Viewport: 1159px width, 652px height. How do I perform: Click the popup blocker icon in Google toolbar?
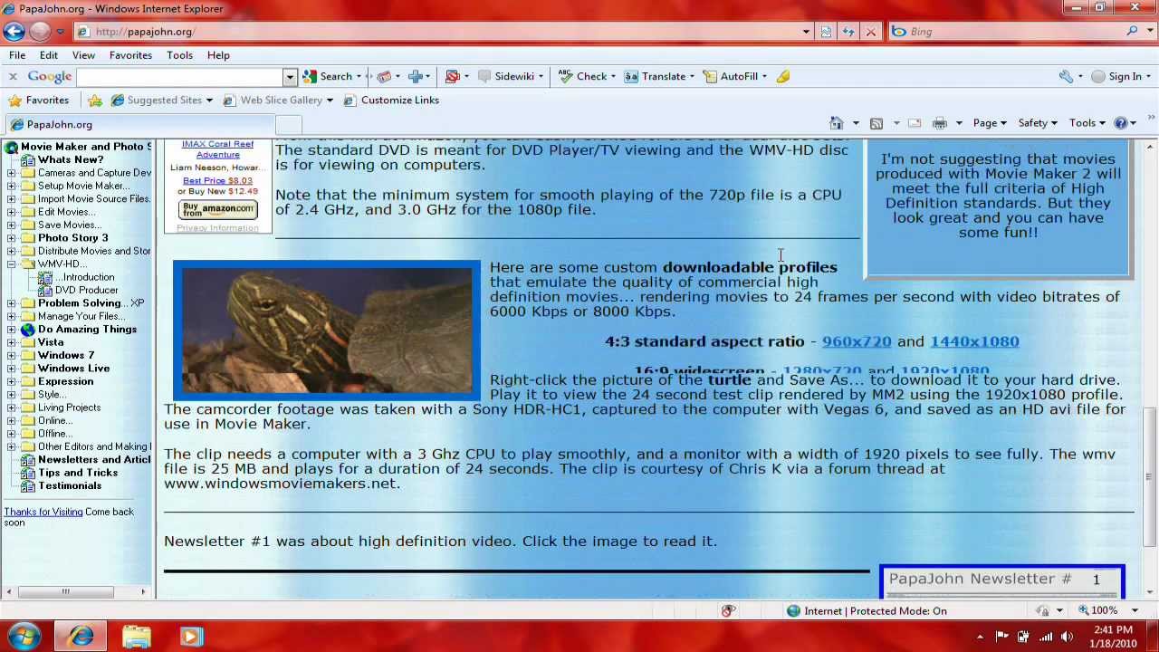pyautogui.click(x=453, y=76)
